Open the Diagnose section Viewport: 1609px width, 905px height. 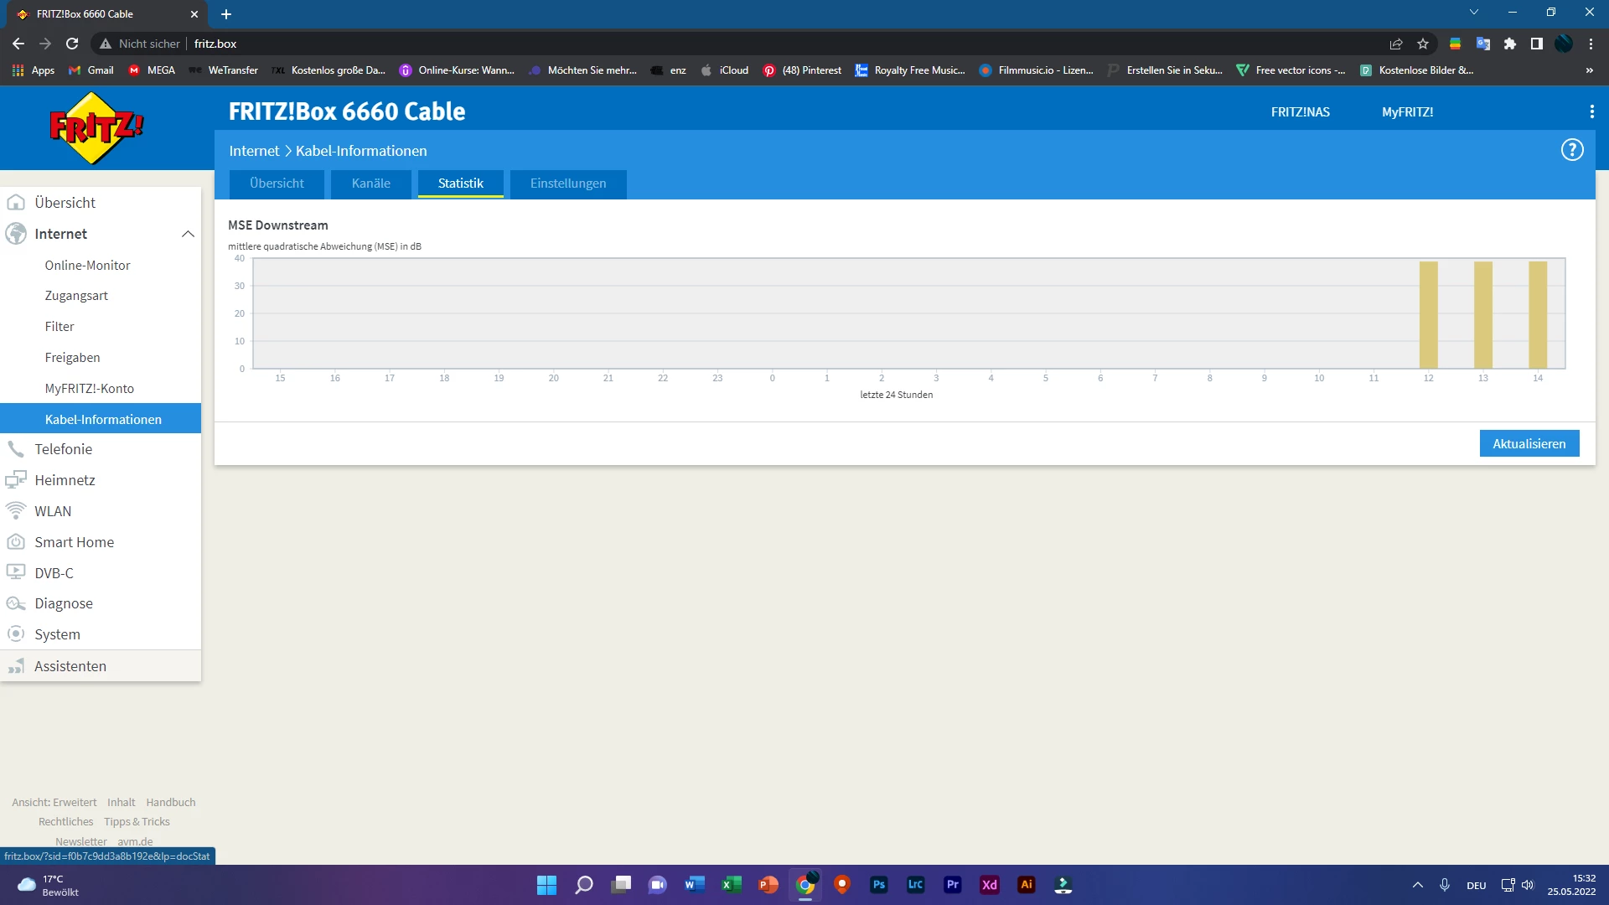(64, 603)
